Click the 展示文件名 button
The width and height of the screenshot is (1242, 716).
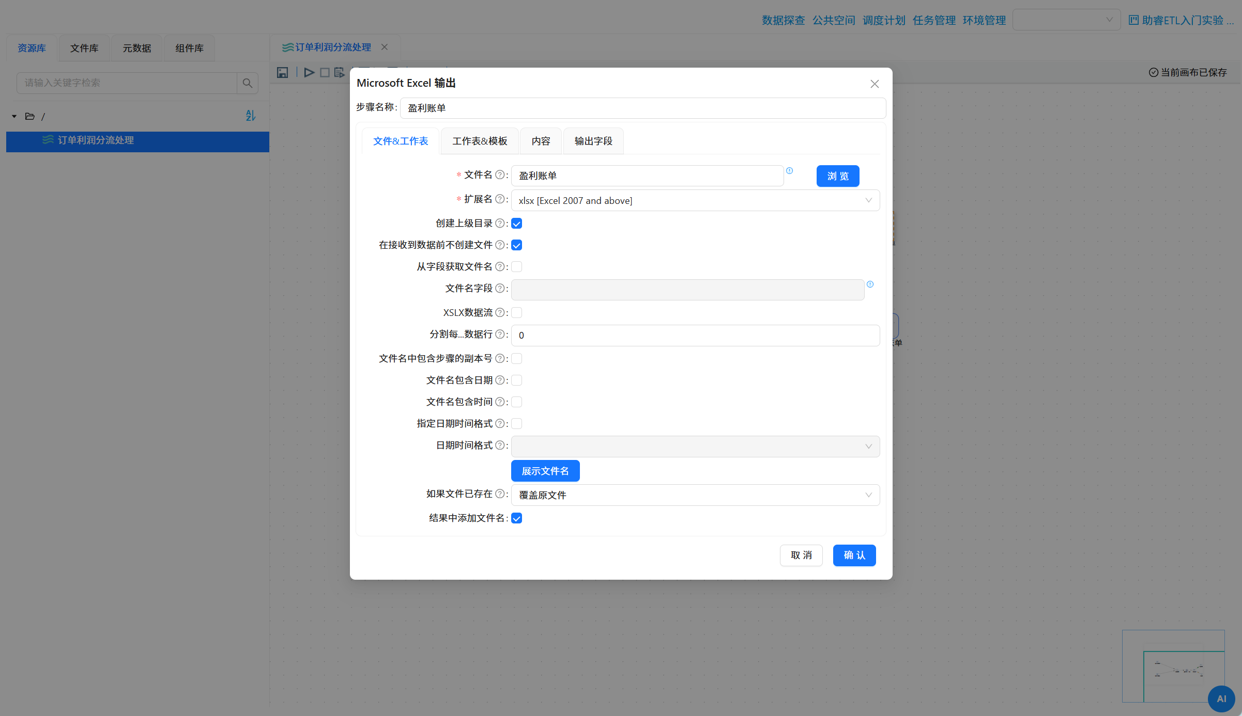coord(545,471)
